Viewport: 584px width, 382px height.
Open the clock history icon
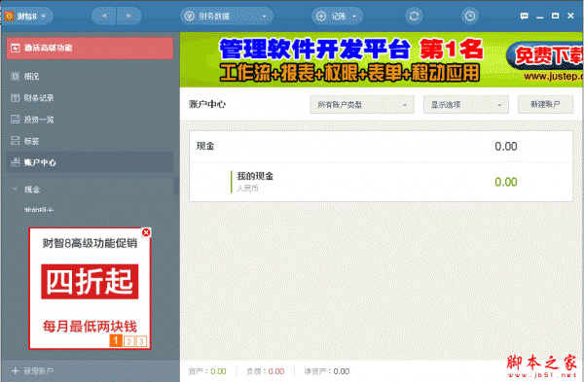[470, 16]
